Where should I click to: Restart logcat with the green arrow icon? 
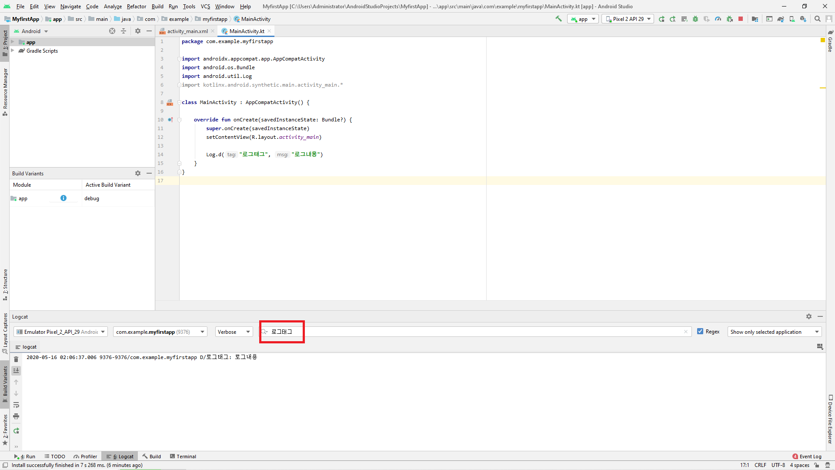pyautogui.click(x=16, y=431)
